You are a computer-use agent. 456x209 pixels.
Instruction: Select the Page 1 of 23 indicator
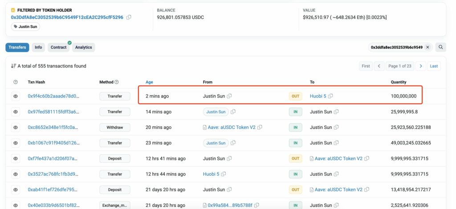[x=400, y=66]
